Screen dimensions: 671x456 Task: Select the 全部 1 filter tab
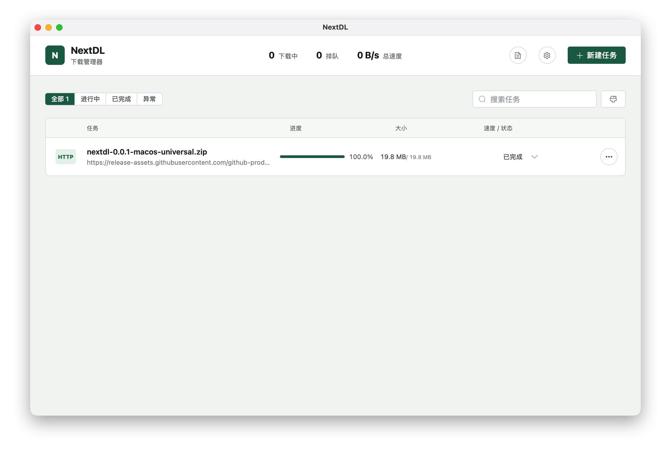pyautogui.click(x=60, y=99)
